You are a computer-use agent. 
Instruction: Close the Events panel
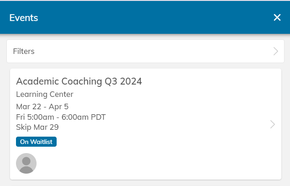pos(277,17)
